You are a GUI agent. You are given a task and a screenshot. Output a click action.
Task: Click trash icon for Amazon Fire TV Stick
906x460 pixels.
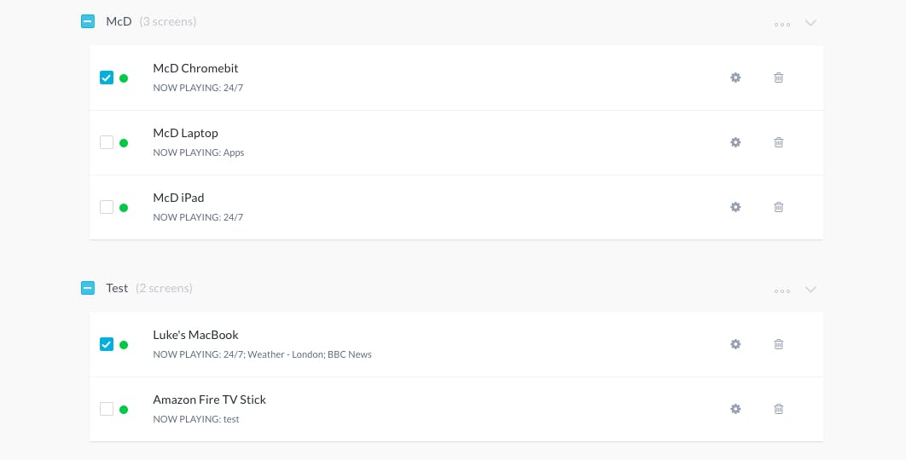778,409
